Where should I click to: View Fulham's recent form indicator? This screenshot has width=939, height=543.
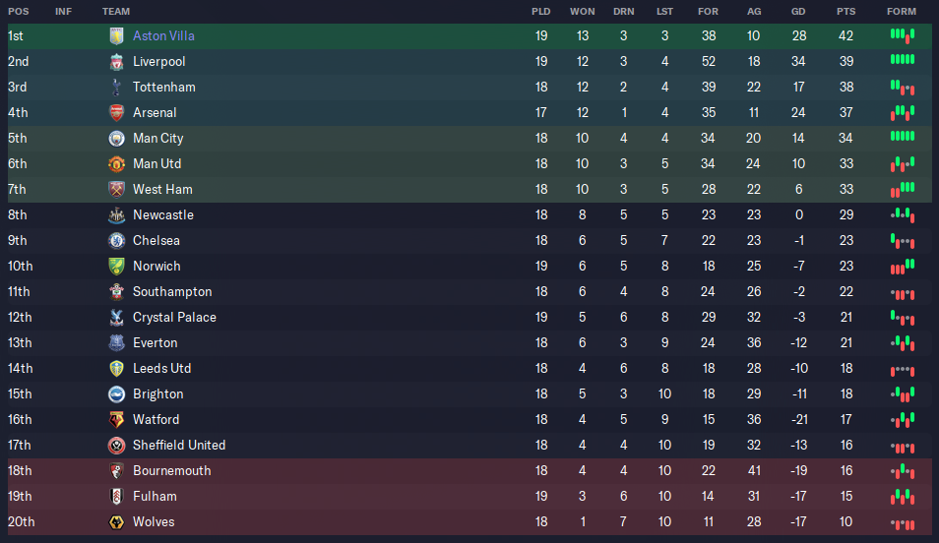point(903,497)
